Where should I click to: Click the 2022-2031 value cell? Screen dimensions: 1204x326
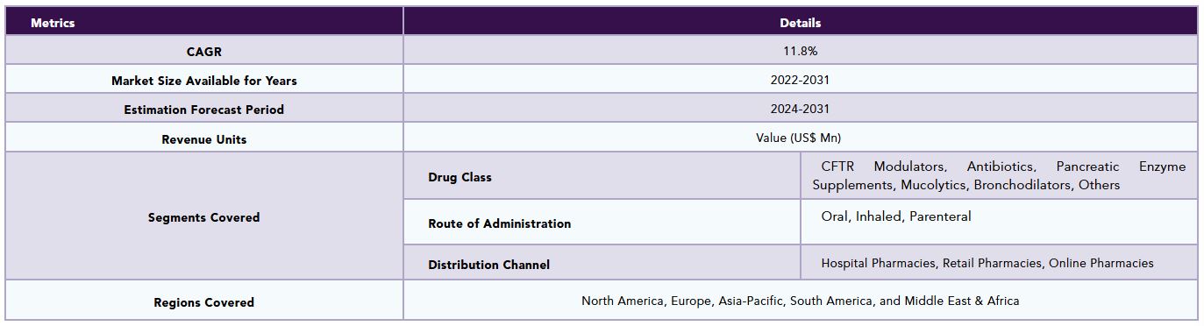click(x=800, y=80)
